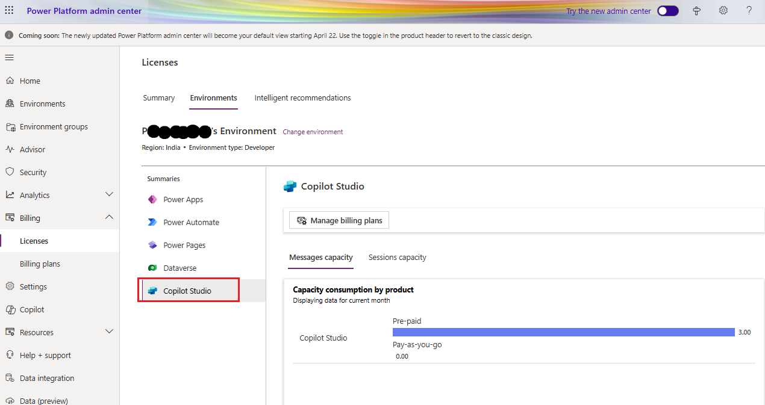Click the Power Apps product icon
The image size is (765, 405).
click(x=152, y=199)
